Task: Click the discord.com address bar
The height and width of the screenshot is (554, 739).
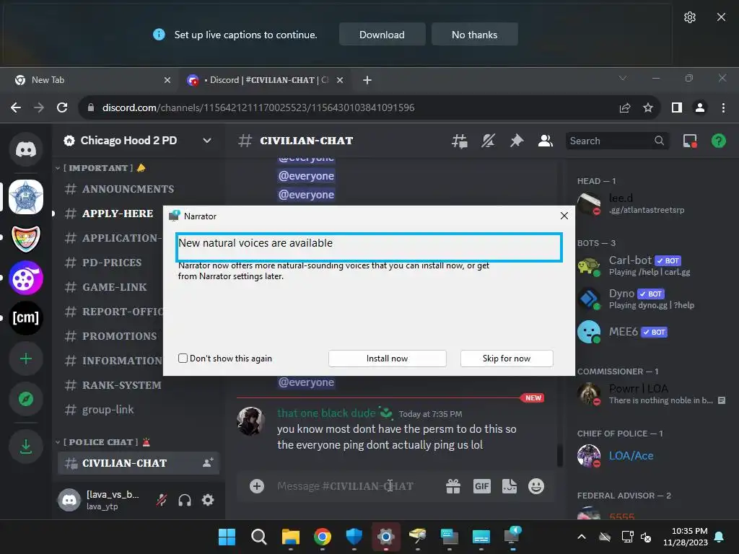Action: pos(349,107)
